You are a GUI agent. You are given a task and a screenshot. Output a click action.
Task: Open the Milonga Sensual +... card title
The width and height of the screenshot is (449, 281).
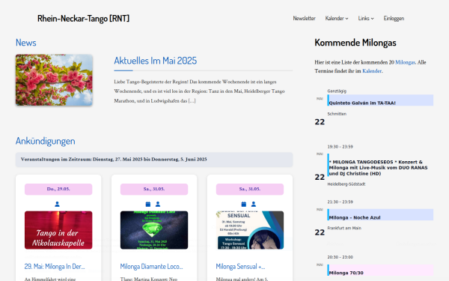[x=240, y=266]
